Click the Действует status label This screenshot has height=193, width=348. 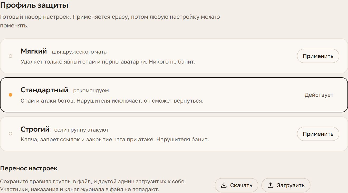[319, 95]
